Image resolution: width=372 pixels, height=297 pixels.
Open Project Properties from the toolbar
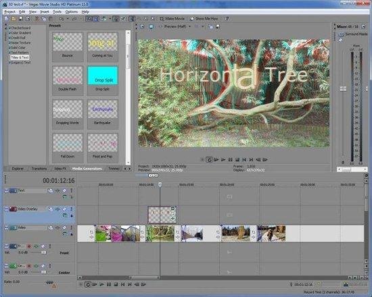point(28,19)
